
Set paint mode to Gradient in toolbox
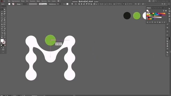(x=3, y=45)
